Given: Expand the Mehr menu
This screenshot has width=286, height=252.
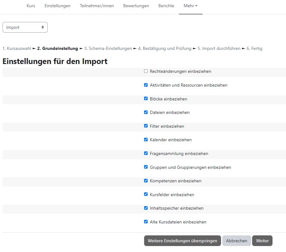Looking at the screenshot, I should point(191,6).
